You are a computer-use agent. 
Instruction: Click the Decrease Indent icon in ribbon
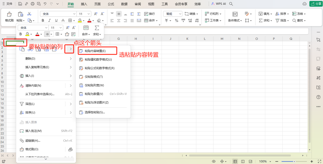pyautogui.click(x=132, y=14)
